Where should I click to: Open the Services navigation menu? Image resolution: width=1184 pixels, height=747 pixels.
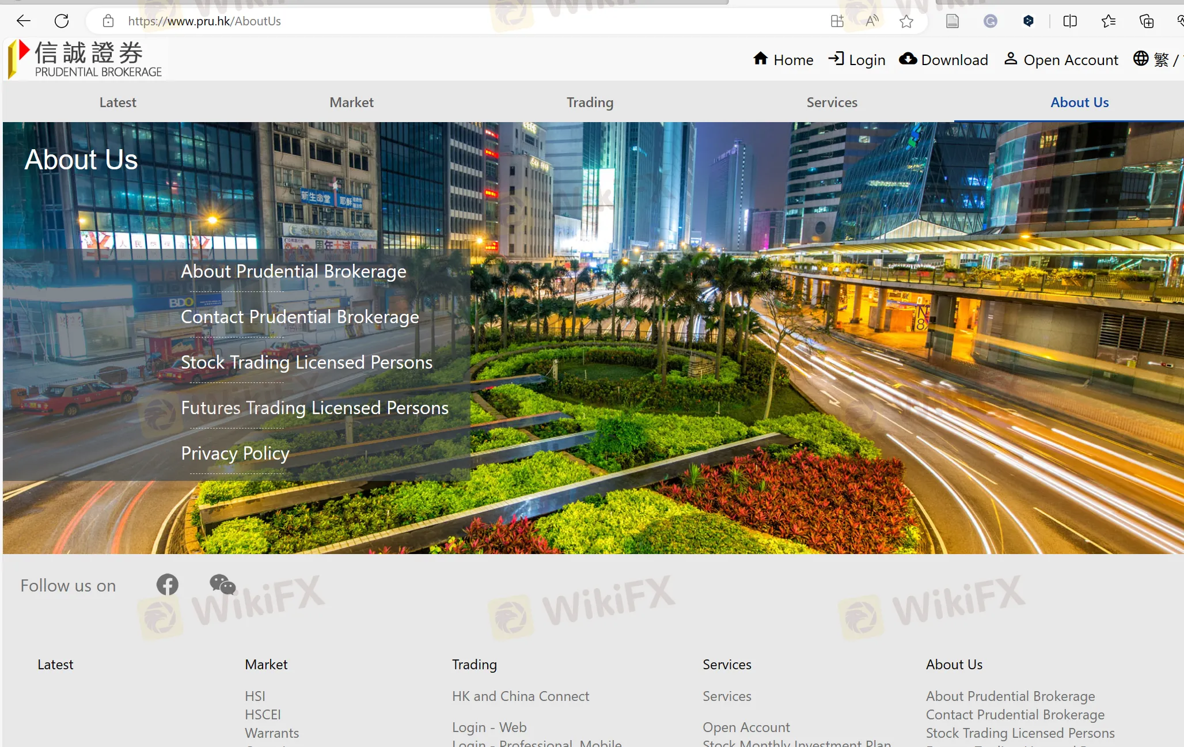click(832, 102)
